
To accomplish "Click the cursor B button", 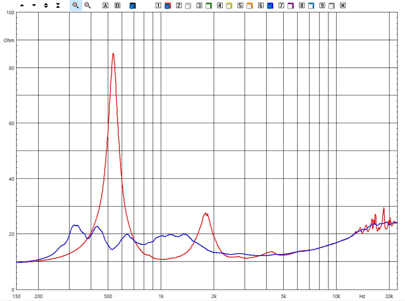I will [x=117, y=5].
